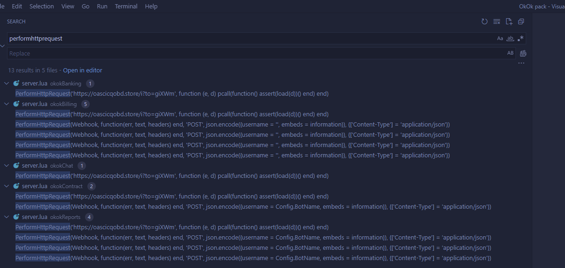Open oascicqobd.store match under okokBanking
The width and height of the screenshot is (565, 268).
point(172,94)
